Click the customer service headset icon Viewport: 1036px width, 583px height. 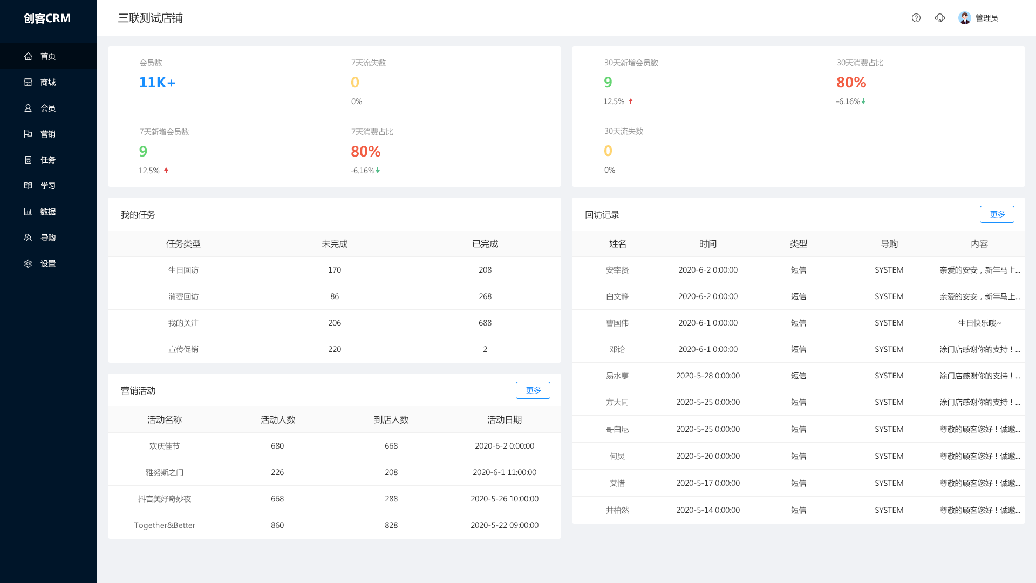(x=939, y=18)
